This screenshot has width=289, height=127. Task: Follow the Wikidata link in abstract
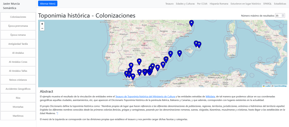(210, 96)
